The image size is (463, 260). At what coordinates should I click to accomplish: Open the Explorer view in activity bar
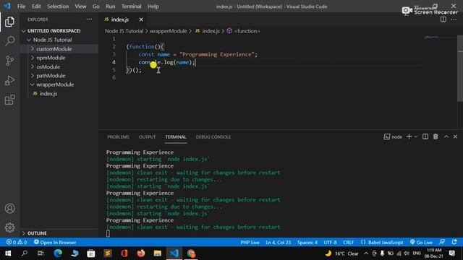pyautogui.click(x=9, y=22)
